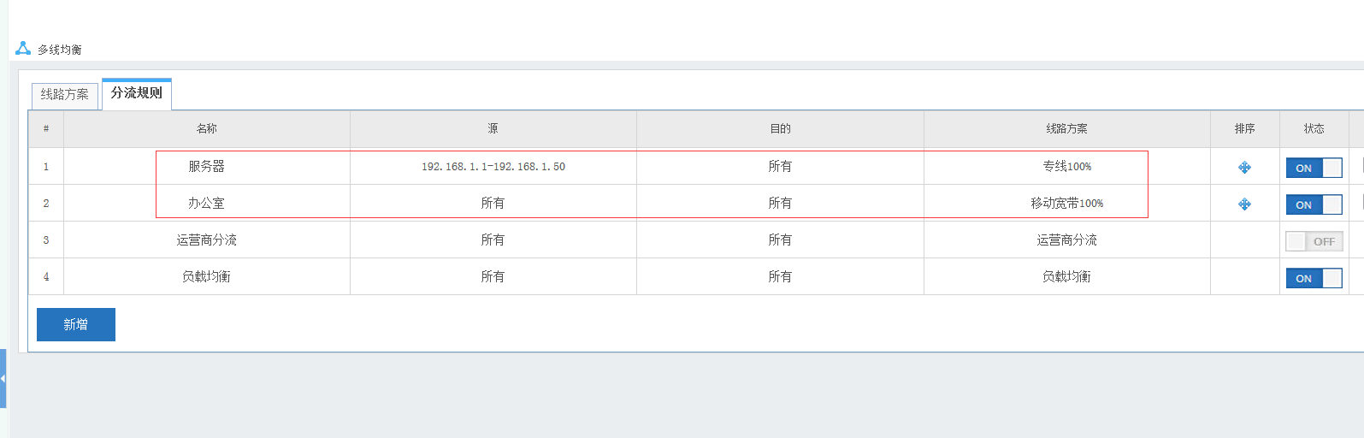The width and height of the screenshot is (1364, 438).
Task: Open the 服务器 rule name cell
Action: click(207, 167)
